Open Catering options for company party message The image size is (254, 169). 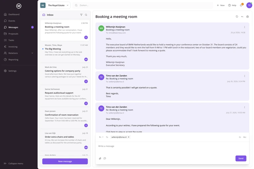click(65, 74)
